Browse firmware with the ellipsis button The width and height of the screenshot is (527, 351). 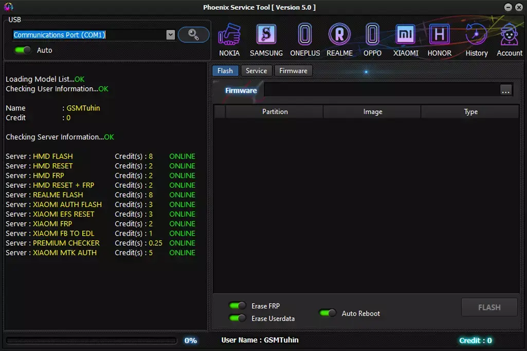506,90
